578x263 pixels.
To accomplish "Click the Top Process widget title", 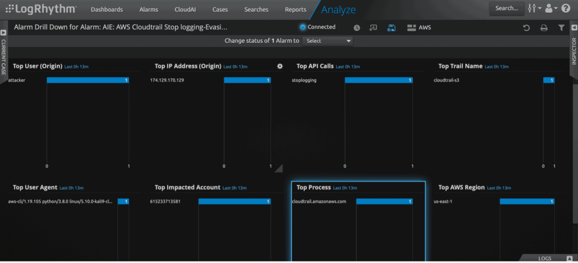I will [x=314, y=187].
